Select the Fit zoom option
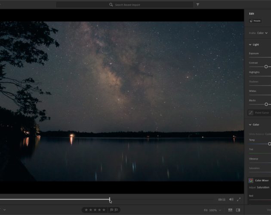The height and width of the screenshot is (215, 271). tap(205, 210)
